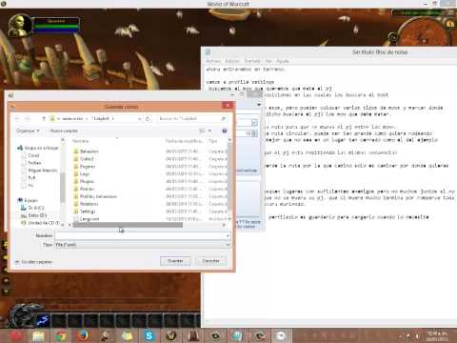The height and width of the screenshot is (343, 457).
Task: Refresh the folder listing in the save dialog
Action: tap(148, 118)
